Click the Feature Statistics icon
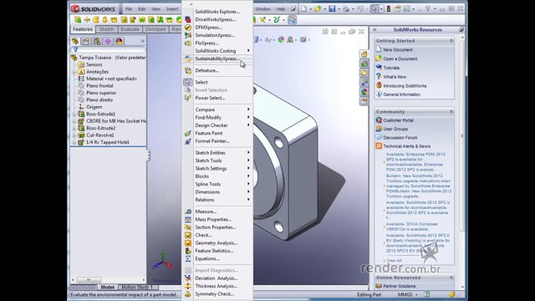This screenshot has width=535, height=301. (188, 251)
